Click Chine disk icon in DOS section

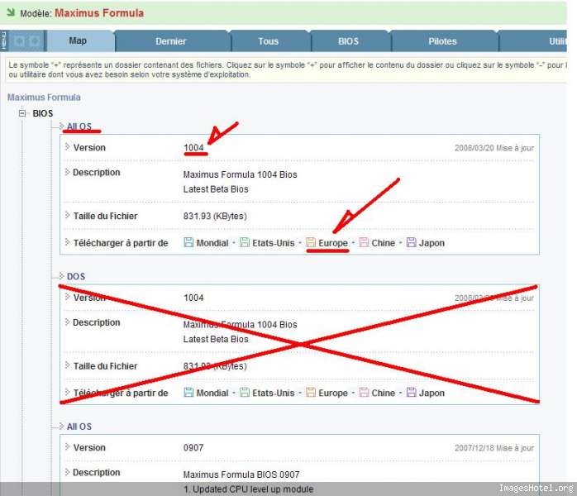(x=364, y=392)
